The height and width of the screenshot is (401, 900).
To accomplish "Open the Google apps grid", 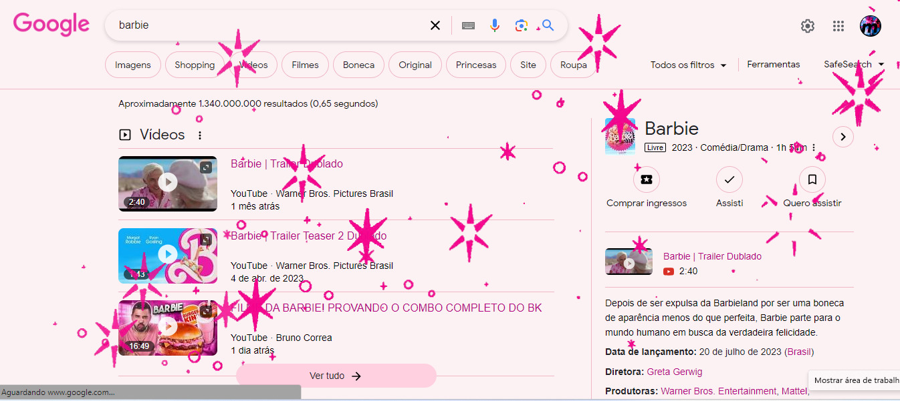I will (838, 26).
